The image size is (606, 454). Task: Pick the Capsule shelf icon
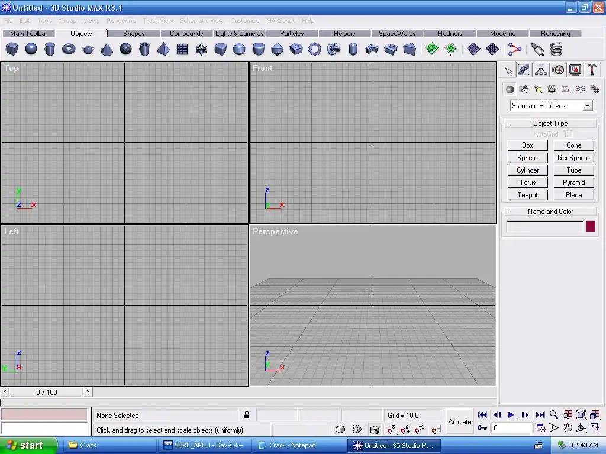tap(353, 49)
